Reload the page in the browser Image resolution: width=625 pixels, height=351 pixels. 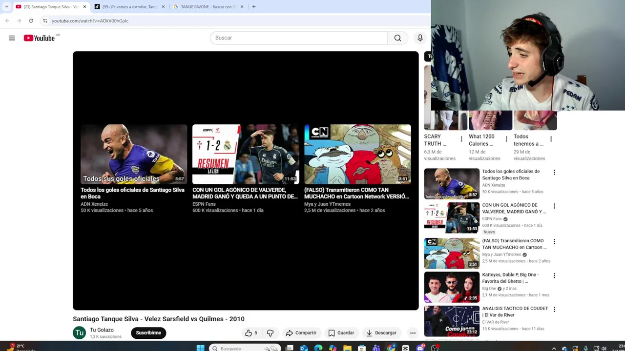[x=31, y=20]
